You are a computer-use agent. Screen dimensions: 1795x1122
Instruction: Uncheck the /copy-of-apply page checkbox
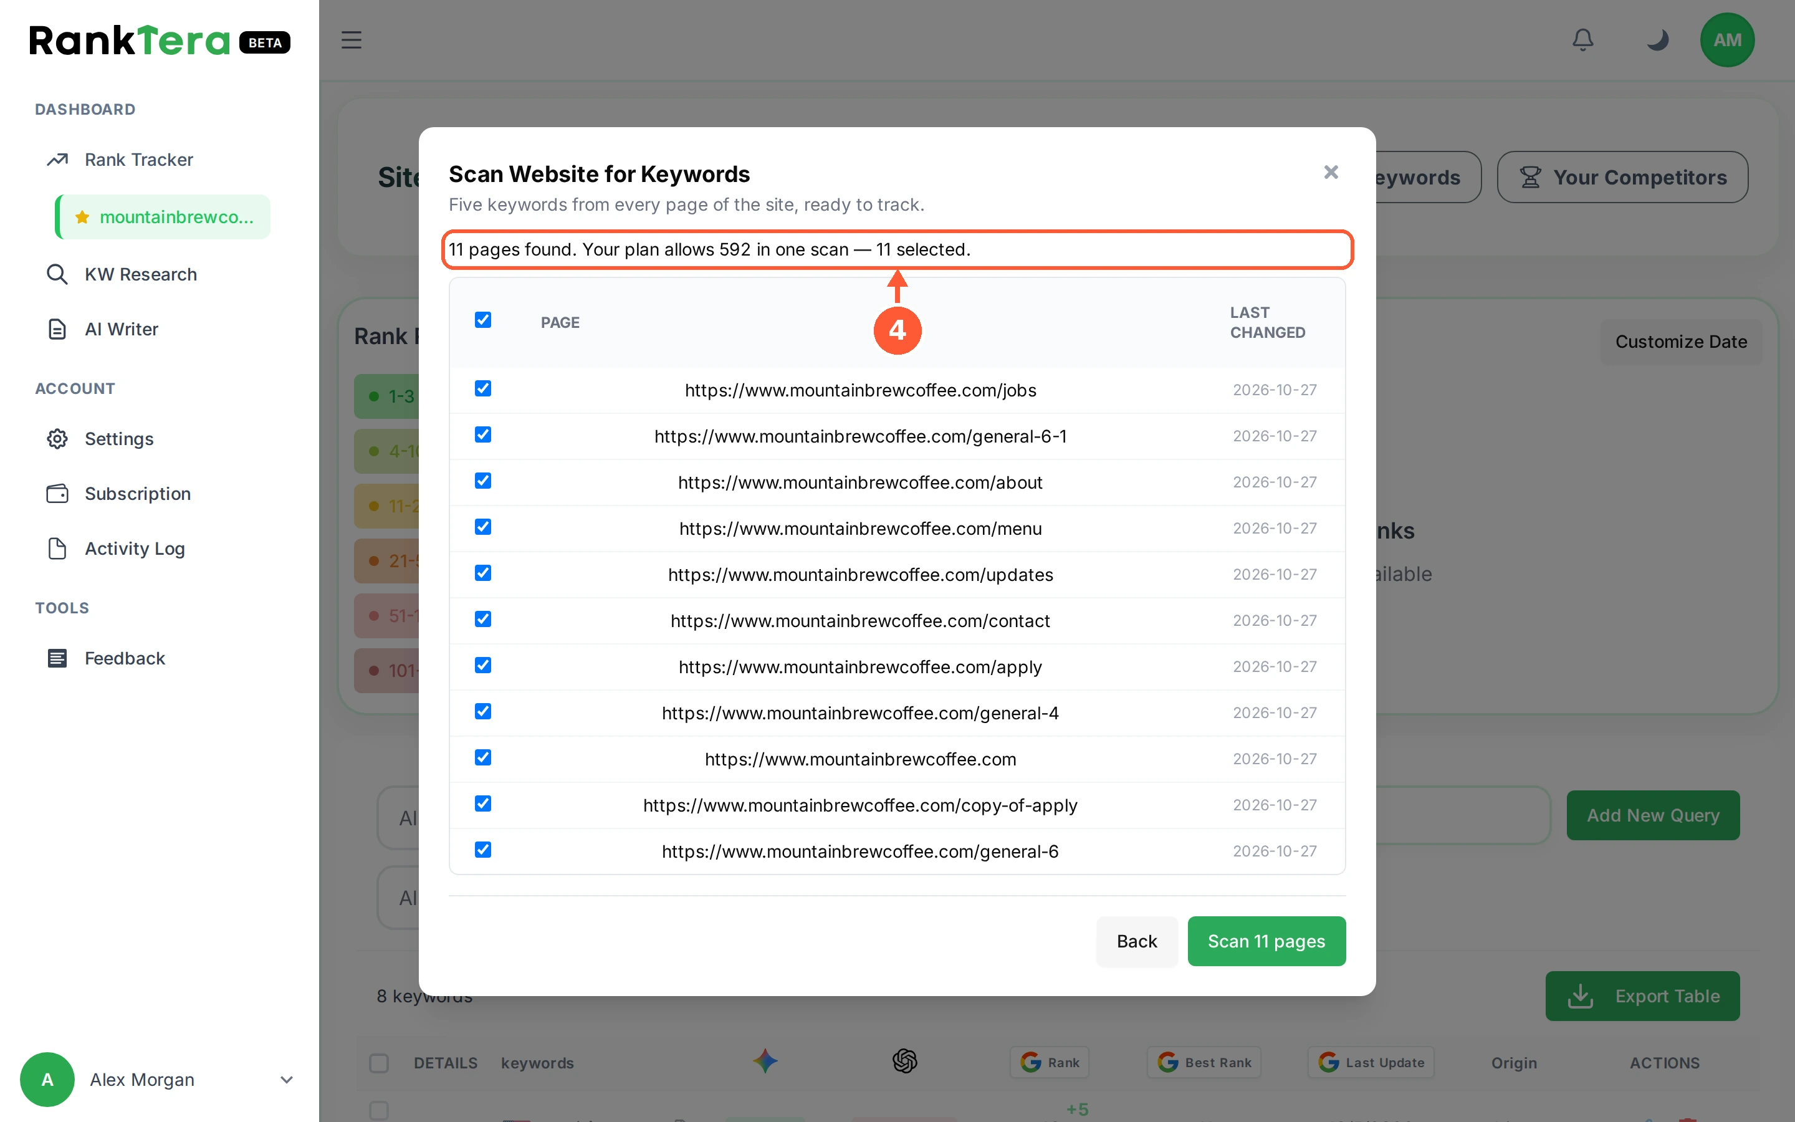[x=483, y=803]
